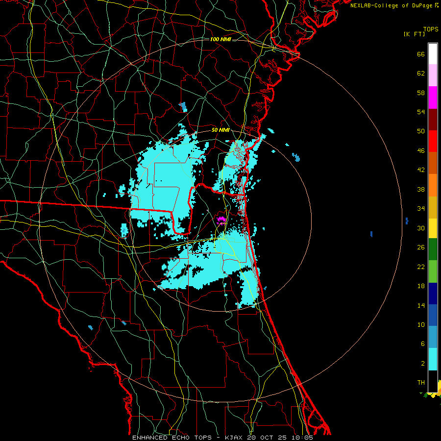Click the magenta echo near the radar center

coord(221,220)
